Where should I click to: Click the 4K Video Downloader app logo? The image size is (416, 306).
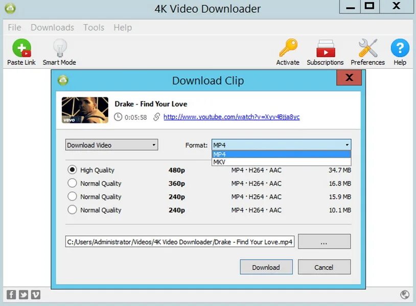[10, 9]
